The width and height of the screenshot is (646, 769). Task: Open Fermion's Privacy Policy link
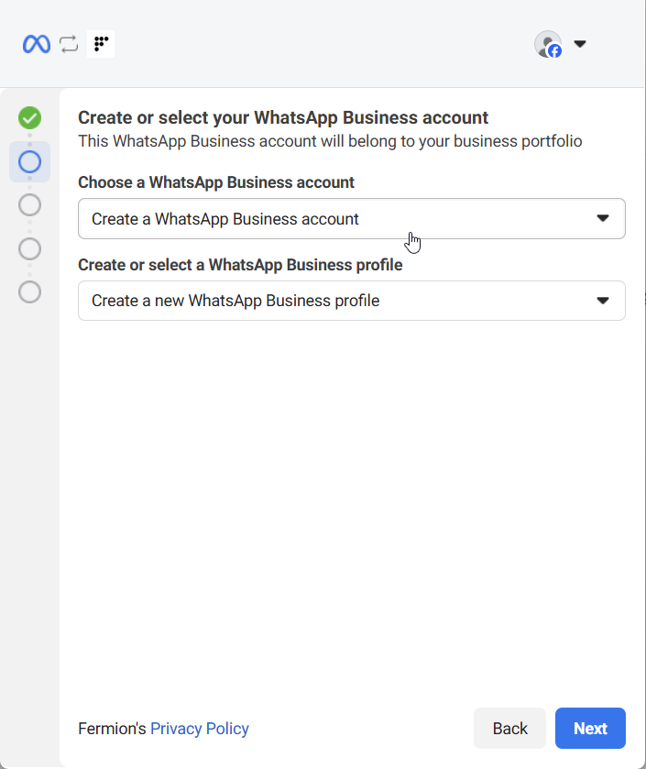pyautogui.click(x=199, y=729)
